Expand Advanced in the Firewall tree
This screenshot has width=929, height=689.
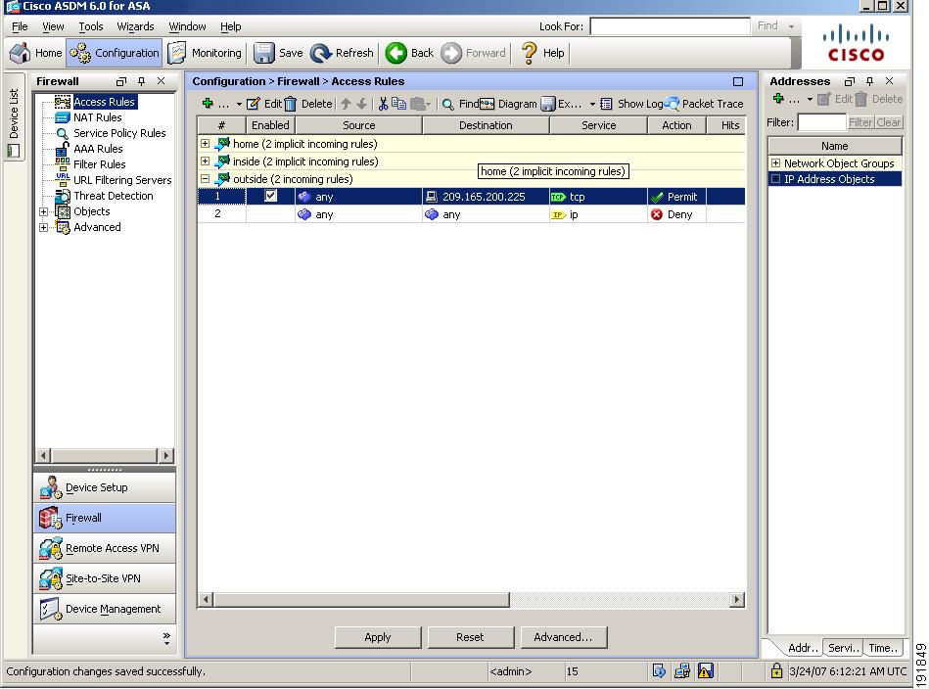coord(43,227)
